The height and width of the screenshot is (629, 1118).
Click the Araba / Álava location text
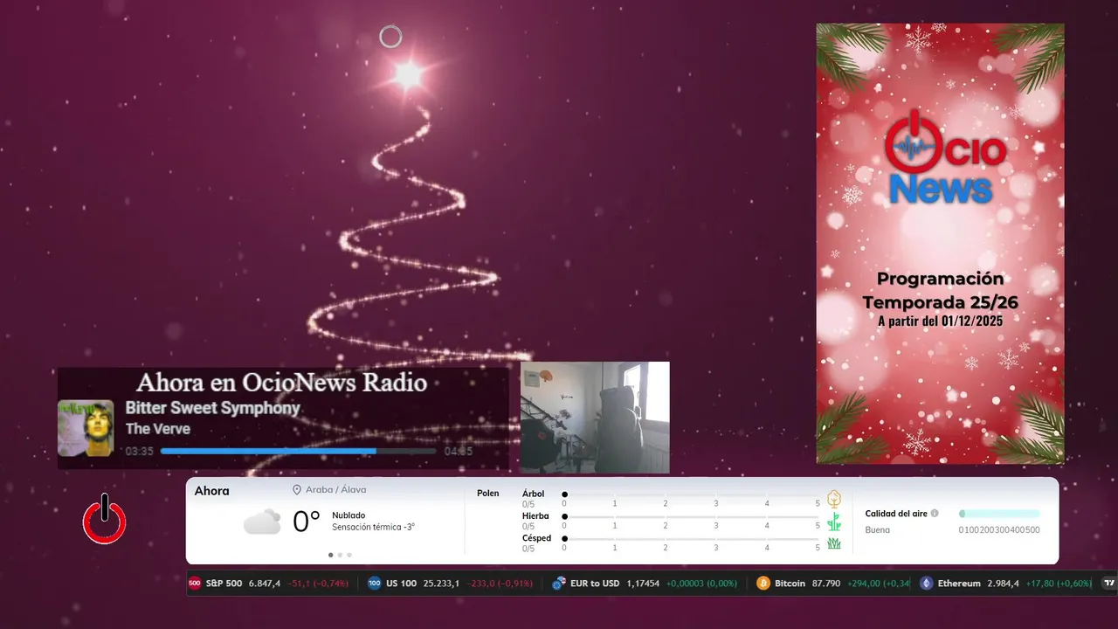click(335, 490)
